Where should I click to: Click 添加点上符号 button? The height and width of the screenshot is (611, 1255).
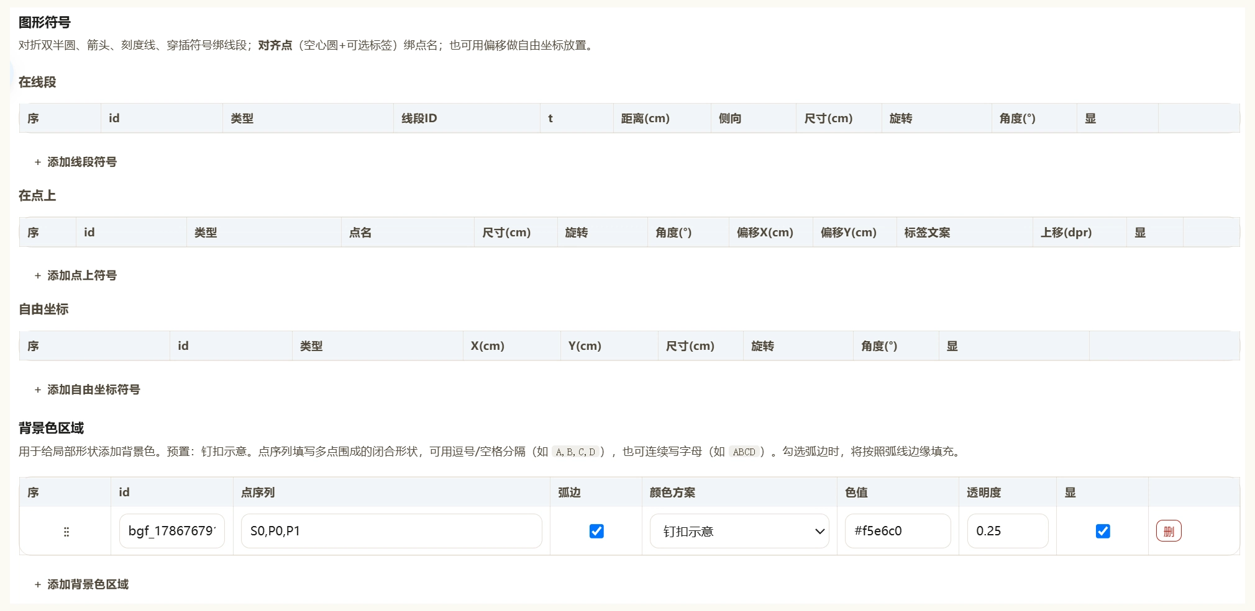coord(76,275)
